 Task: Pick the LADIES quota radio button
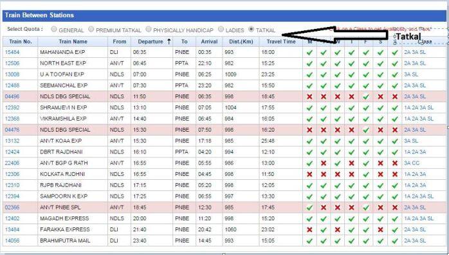coord(221,29)
